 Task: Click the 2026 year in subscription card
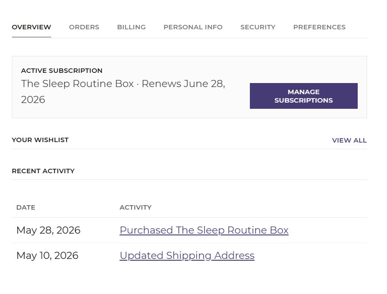[33, 100]
